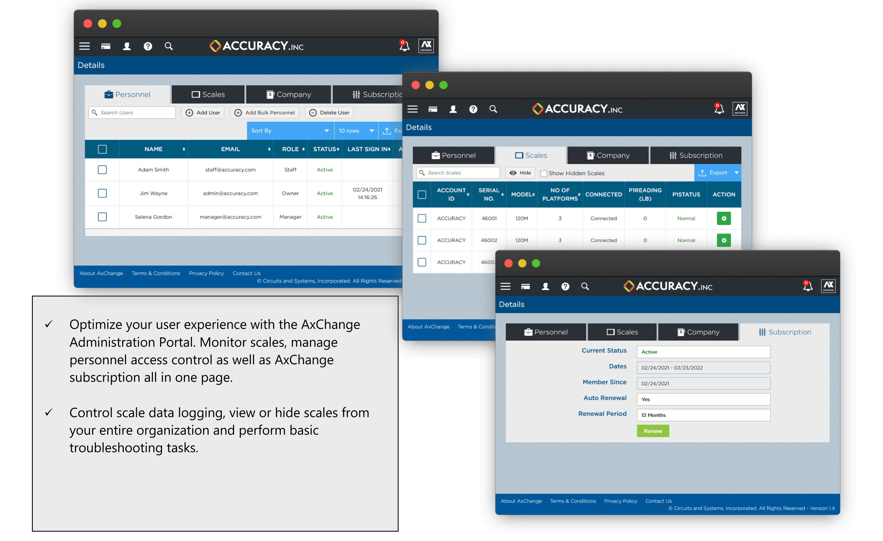Click search magnifier icon in Scales window
Image resolution: width=883 pixels, height=541 pixels.
[494, 109]
